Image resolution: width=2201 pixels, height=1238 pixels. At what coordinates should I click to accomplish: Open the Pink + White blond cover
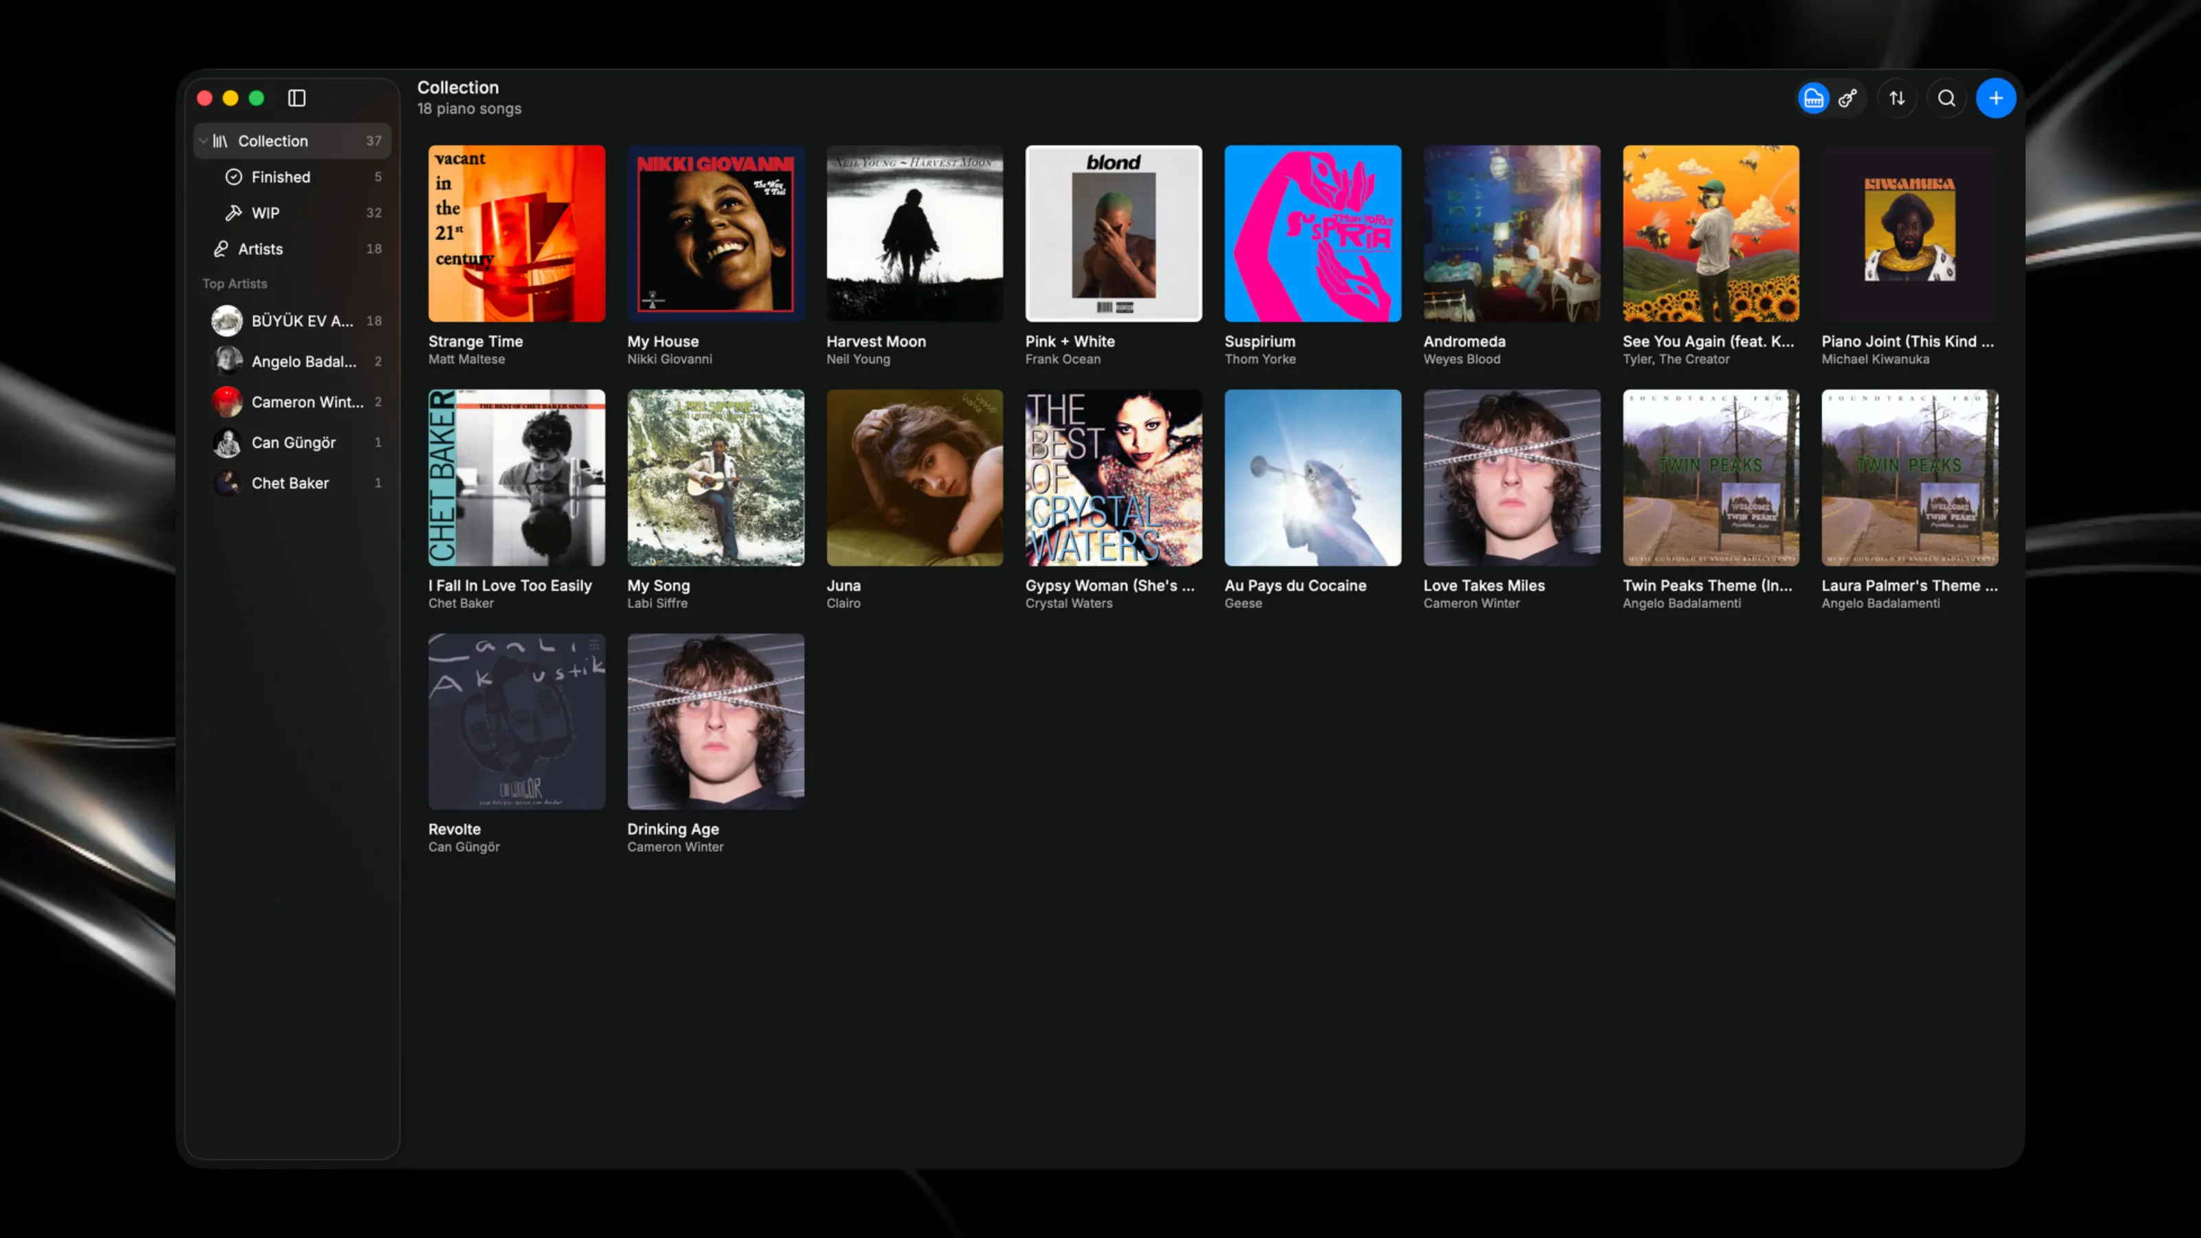click(1114, 233)
